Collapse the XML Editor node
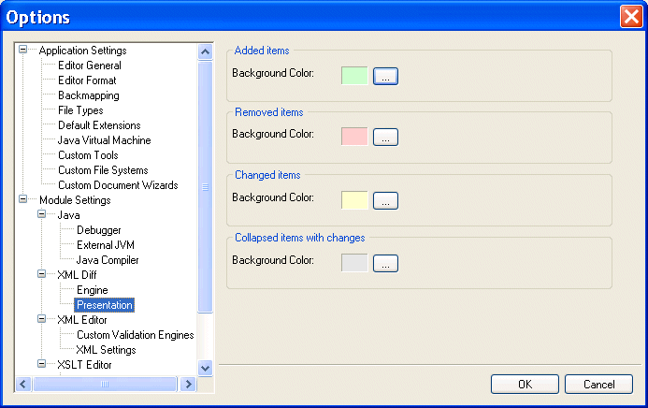Image resolution: width=648 pixels, height=408 pixels. [42, 320]
